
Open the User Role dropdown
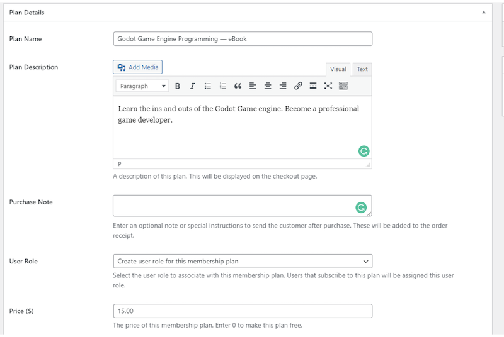coord(243,262)
